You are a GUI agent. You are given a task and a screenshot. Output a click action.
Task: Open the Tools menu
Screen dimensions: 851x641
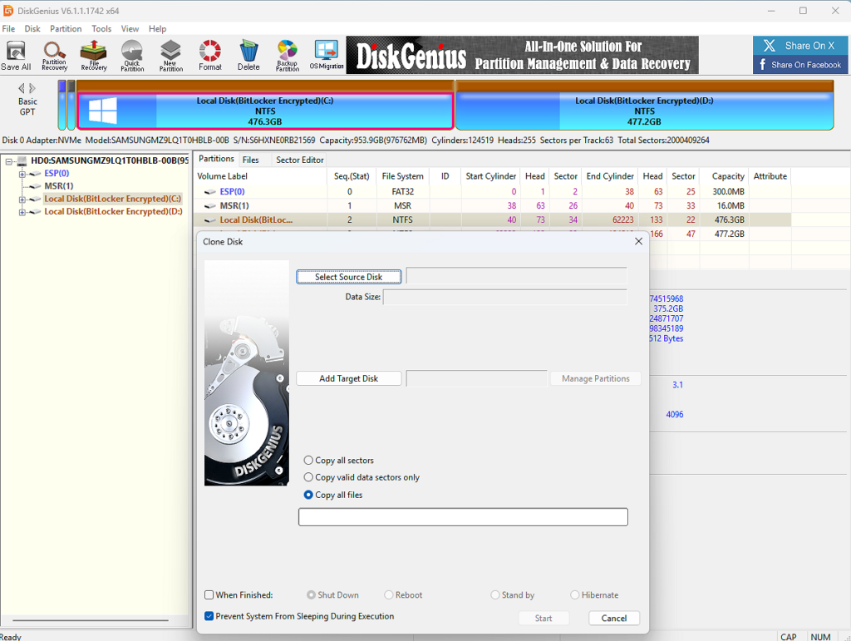pyautogui.click(x=101, y=29)
